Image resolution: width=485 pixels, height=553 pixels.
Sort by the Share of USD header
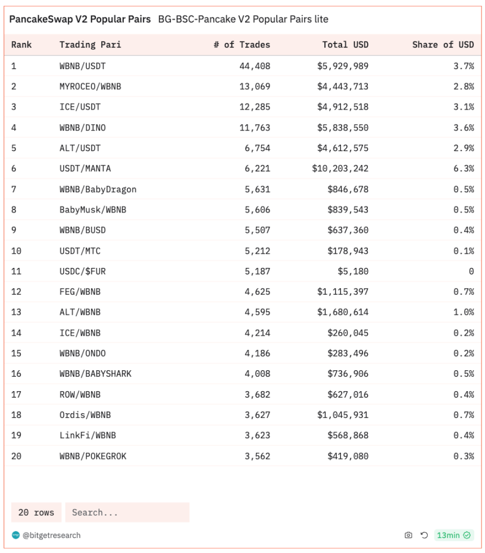(x=443, y=45)
